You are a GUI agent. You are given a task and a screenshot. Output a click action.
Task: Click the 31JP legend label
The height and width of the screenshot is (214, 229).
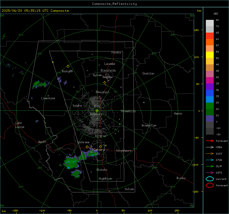219,166
